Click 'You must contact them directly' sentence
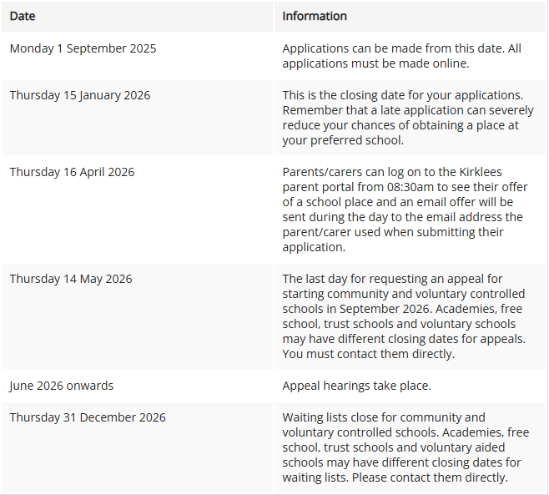The image size is (549, 495). click(x=368, y=354)
